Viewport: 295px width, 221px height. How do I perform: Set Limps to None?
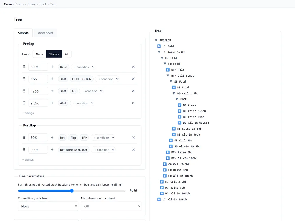39,54
